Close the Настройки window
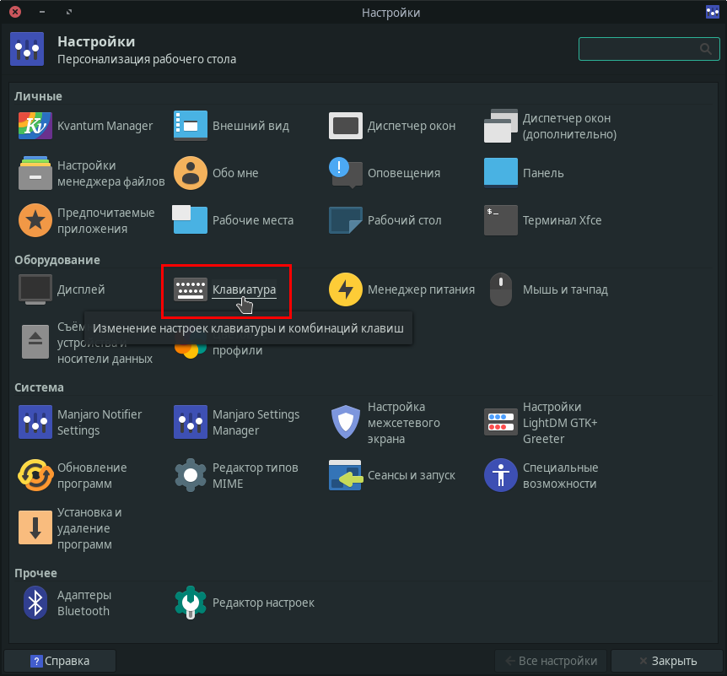The image size is (727, 676). [15, 12]
